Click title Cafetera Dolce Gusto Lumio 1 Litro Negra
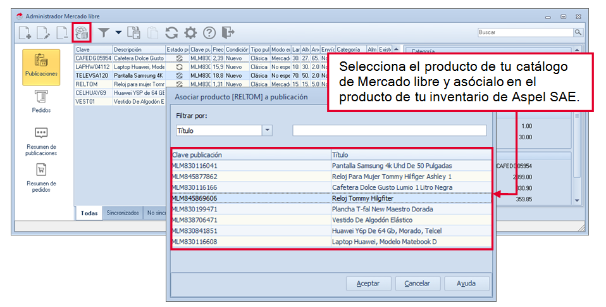 point(392,187)
